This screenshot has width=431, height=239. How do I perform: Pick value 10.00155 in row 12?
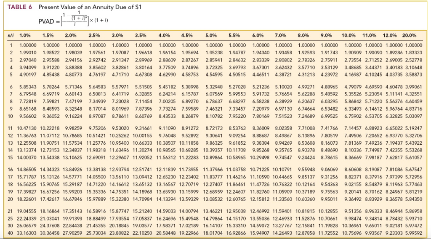point(142,136)
